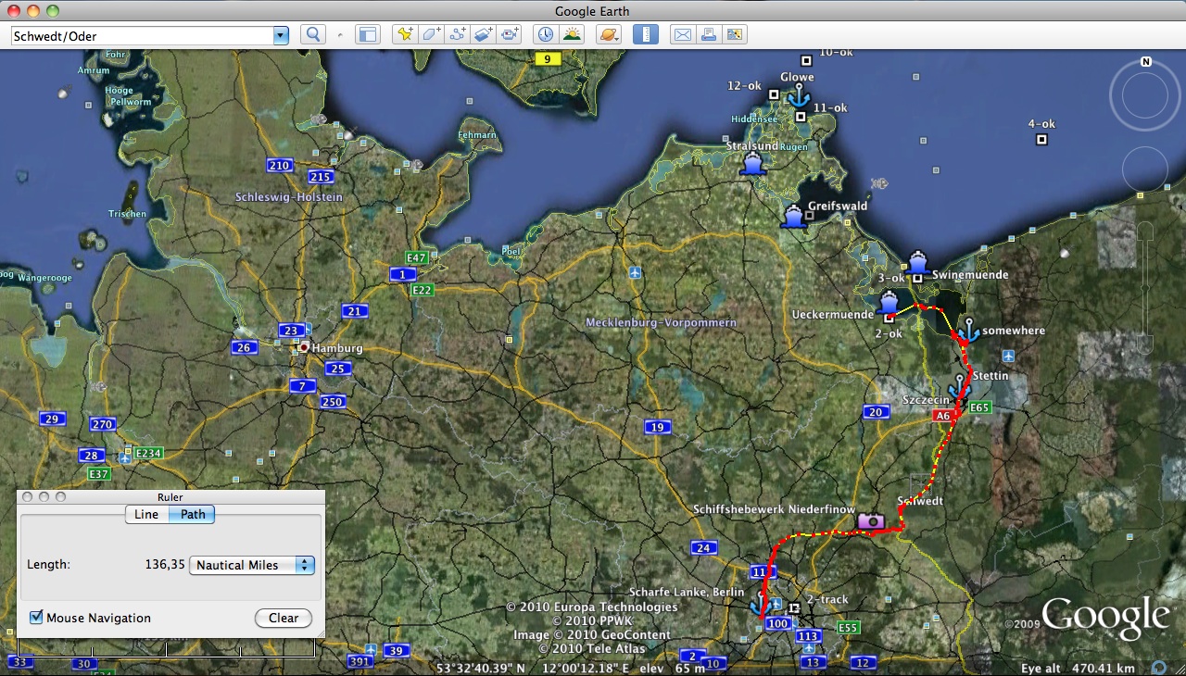Click the 12-ok waypoint square marker

[x=774, y=94]
